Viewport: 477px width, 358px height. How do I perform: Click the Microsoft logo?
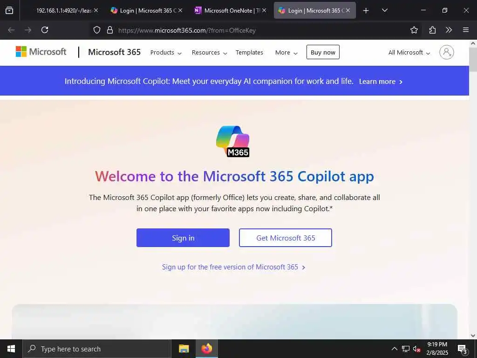tap(41, 52)
